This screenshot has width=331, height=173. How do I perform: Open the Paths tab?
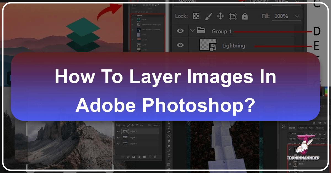tap(311, 128)
